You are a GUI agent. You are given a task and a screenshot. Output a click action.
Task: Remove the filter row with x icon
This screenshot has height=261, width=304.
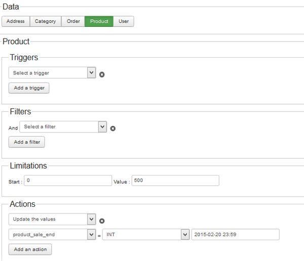click(113, 128)
